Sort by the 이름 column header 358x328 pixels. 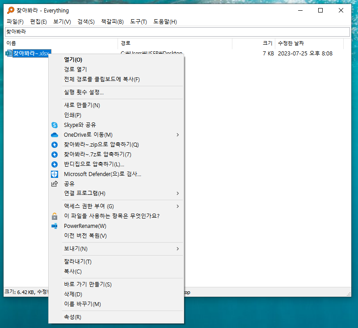click(x=61, y=43)
